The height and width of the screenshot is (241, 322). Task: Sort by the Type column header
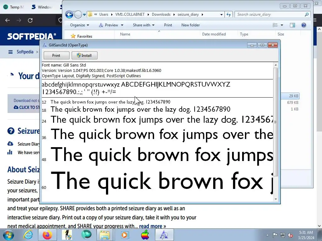point(244,34)
